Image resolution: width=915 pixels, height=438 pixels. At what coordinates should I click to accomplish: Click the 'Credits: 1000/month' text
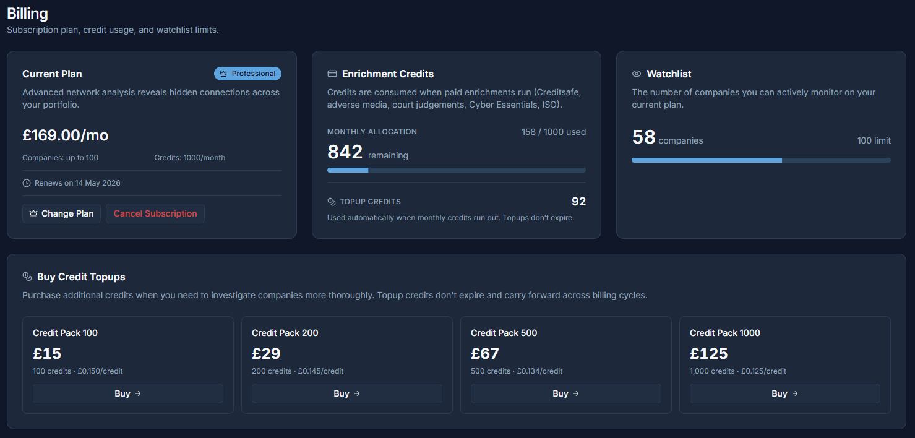coord(190,158)
